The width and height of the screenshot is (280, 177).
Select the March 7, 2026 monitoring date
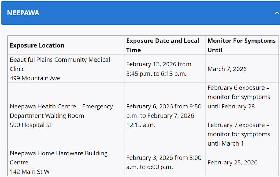(227, 69)
